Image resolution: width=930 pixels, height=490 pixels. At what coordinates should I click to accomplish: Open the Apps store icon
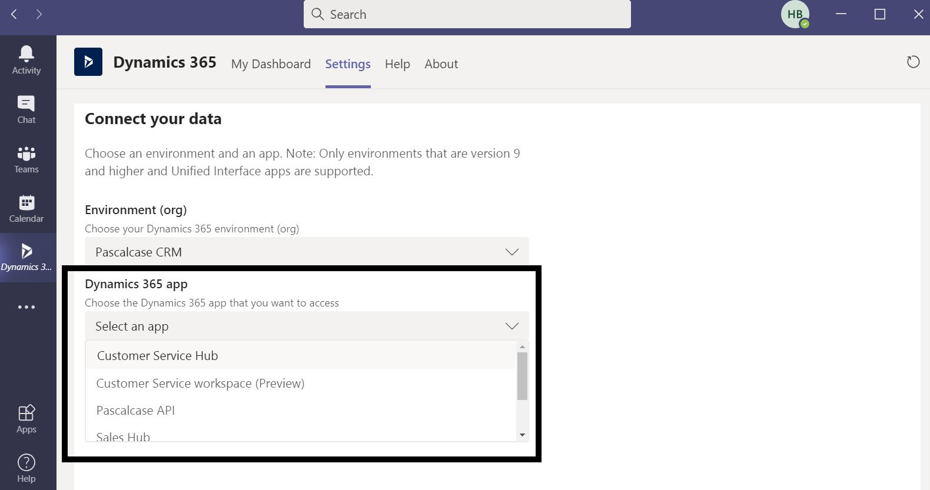tap(26, 419)
